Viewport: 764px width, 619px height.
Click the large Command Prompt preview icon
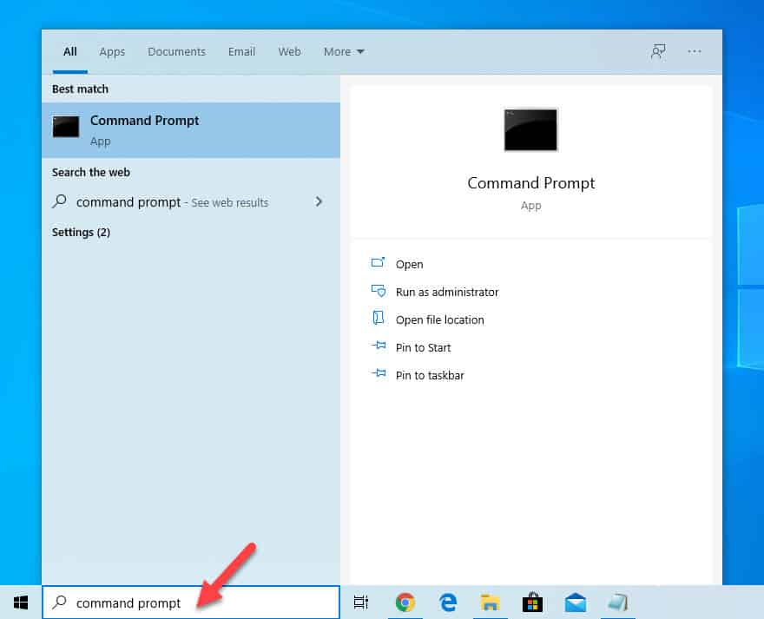tap(530, 129)
